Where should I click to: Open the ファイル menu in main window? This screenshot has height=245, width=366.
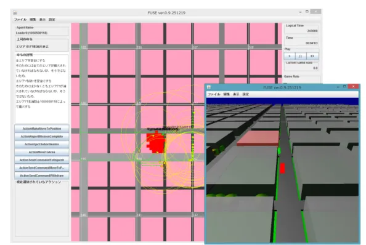20,20
